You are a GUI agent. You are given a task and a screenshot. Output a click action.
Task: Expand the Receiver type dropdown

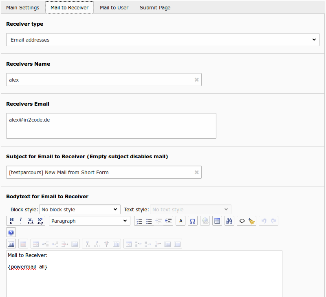tap(163, 40)
